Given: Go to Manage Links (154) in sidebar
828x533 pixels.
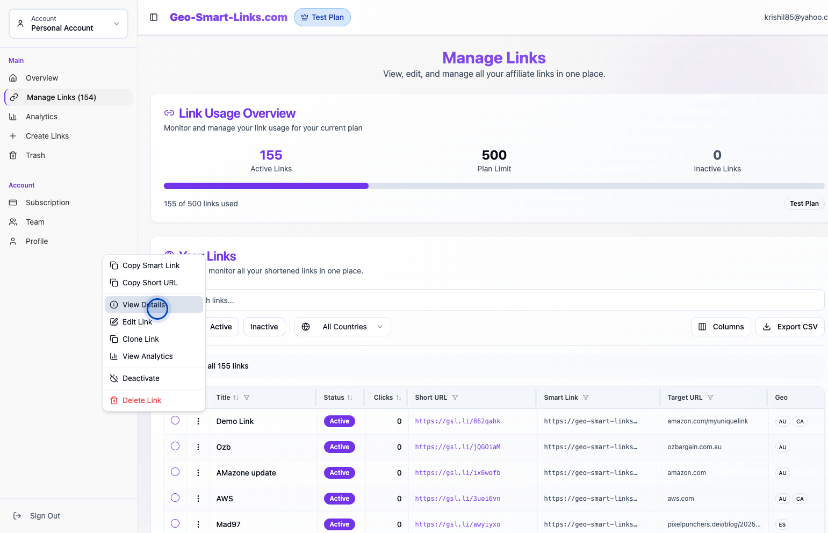Looking at the screenshot, I should click(x=68, y=97).
